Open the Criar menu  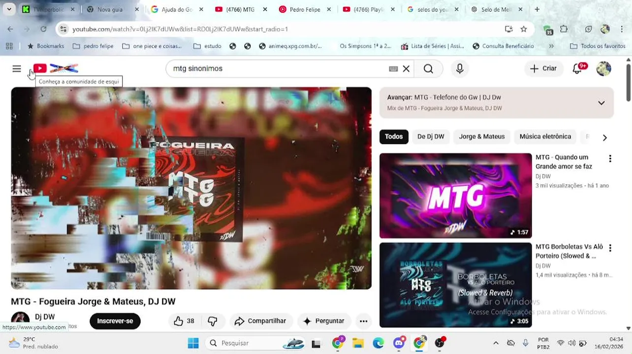point(543,69)
